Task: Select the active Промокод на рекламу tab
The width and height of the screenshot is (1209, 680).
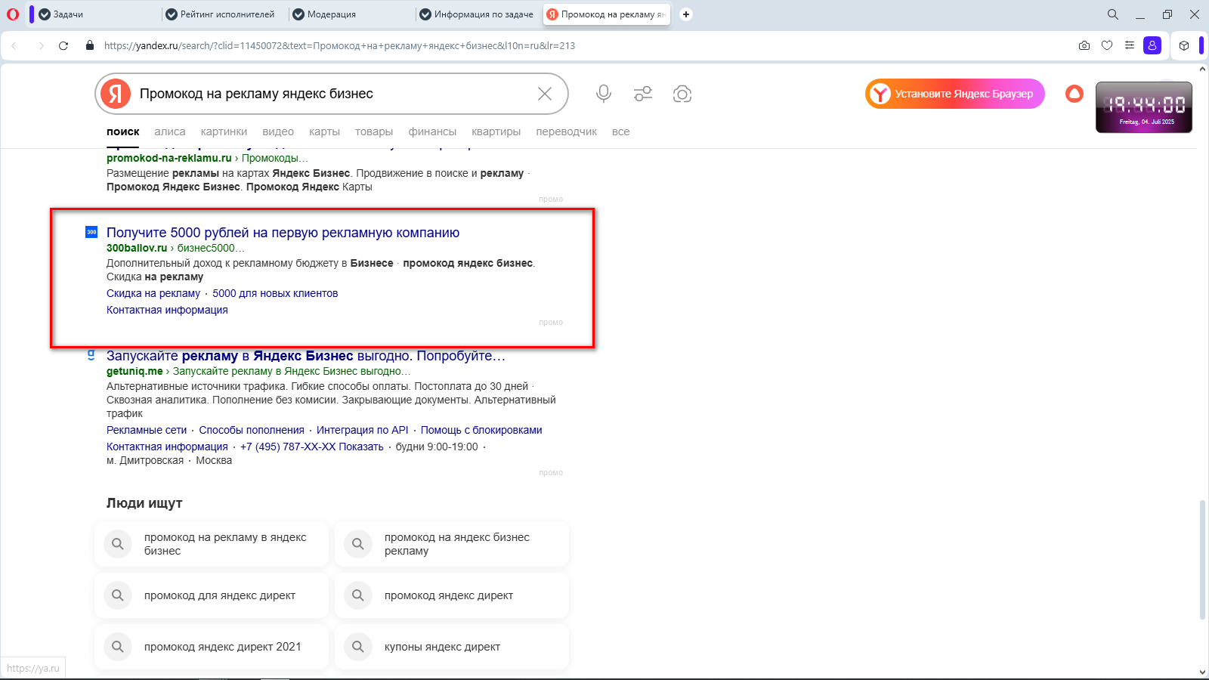Action: point(606,14)
